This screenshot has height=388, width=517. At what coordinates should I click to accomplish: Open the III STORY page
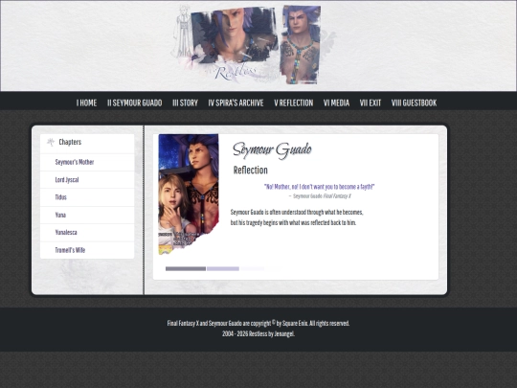[x=185, y=103]
